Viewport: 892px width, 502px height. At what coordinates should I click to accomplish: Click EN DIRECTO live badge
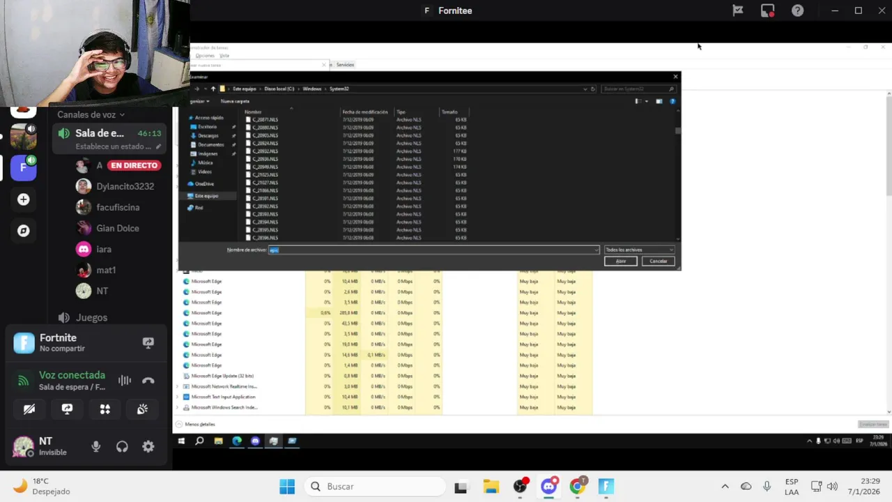(x=134, y=165)
